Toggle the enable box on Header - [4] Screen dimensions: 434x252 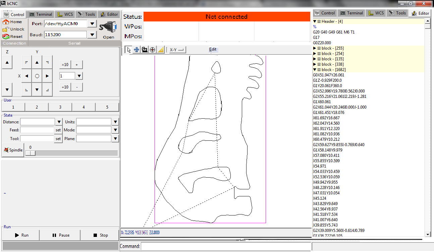pyautogui.click(x=319, y=21)
